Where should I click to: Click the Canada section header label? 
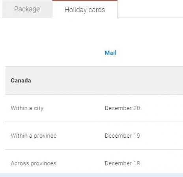pos(21,81)
